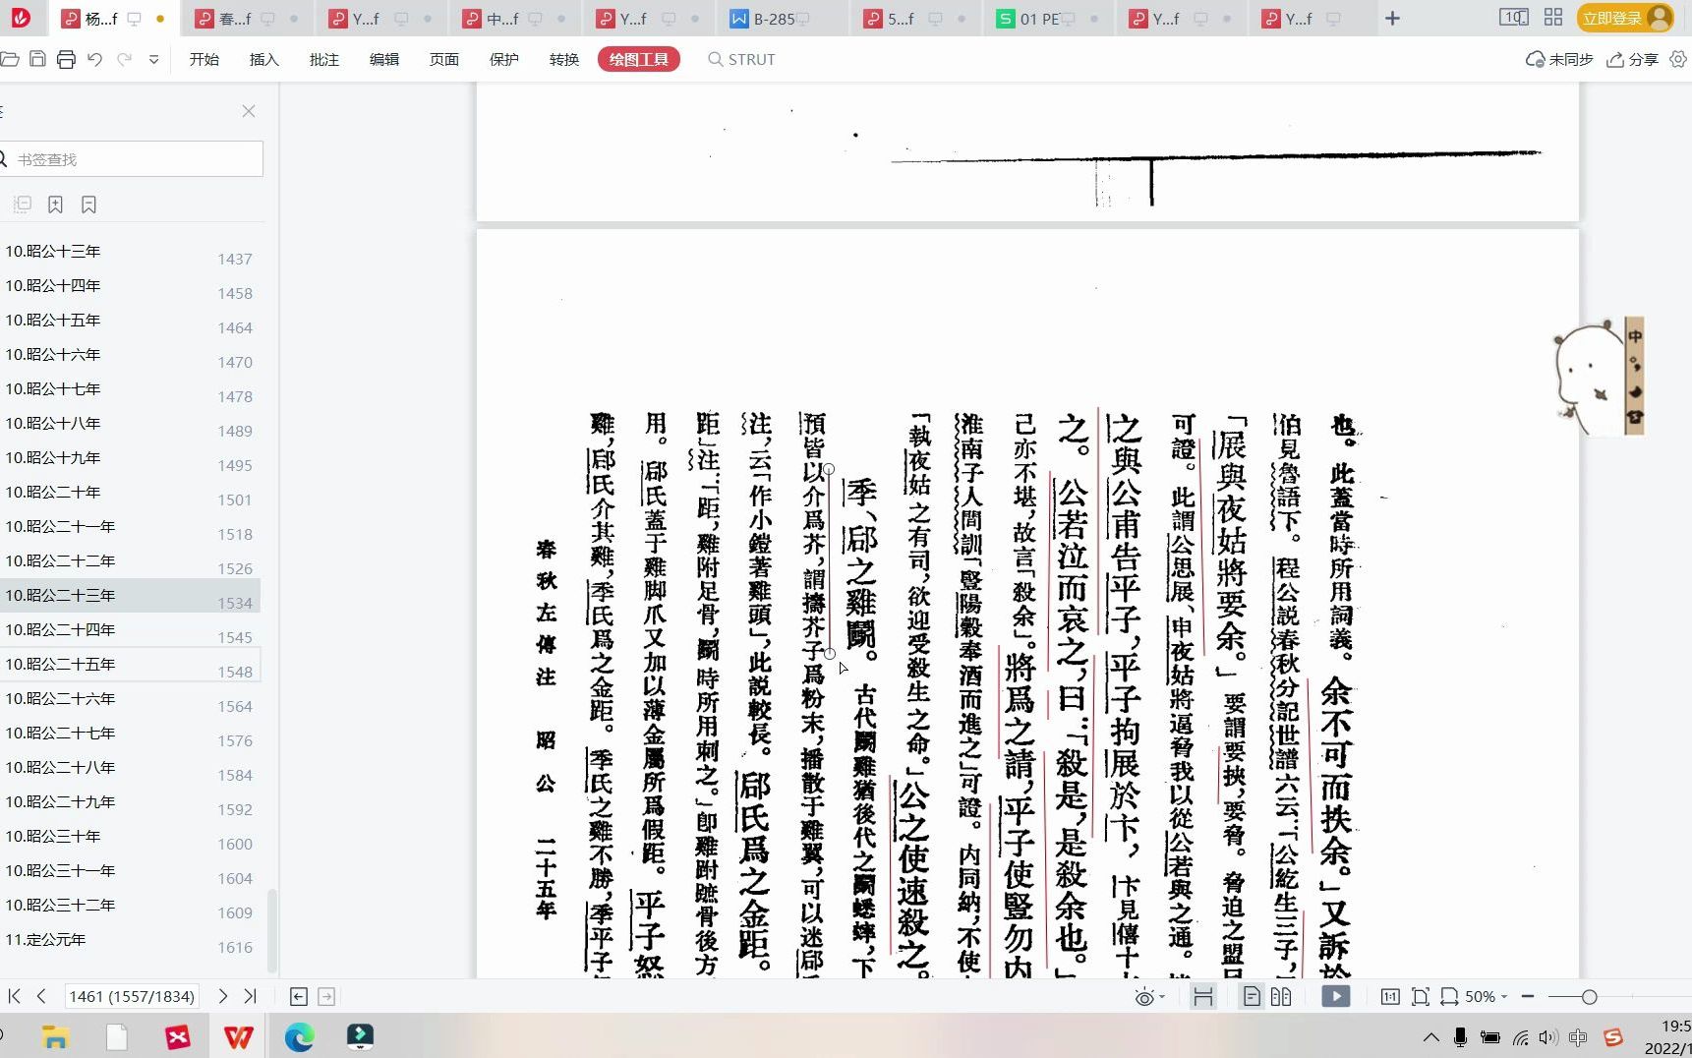Image resolution: width=1692 pixels, height=1058 pixels.
Task: Select bookmark 10.昭公十八年
Action: click(x=130, y=424)
